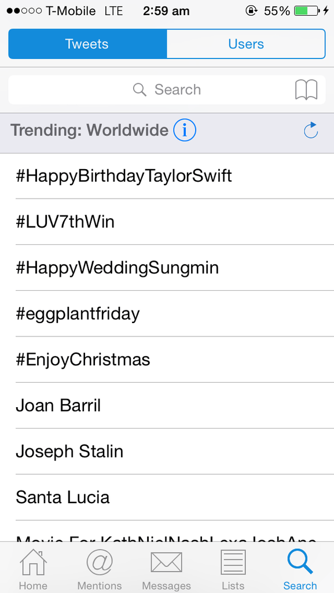
Task: Select the Search tab at bottom
Action: click(x=300, y=570)
